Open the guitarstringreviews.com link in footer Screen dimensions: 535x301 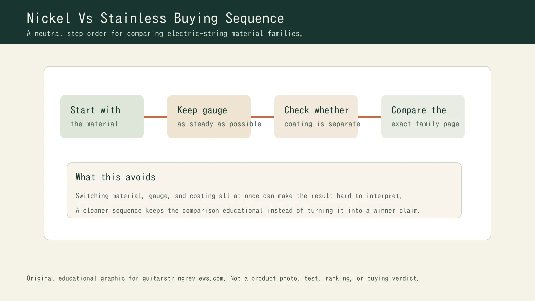click(184, 278)
